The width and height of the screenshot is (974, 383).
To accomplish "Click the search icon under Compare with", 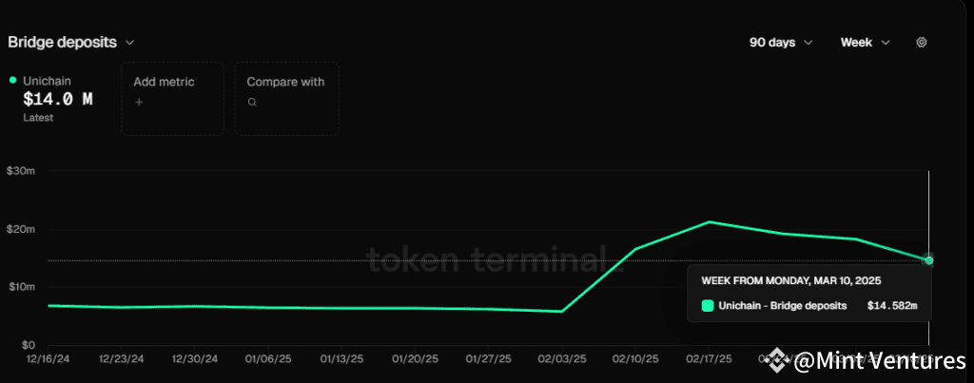I will [x=252, y=102].
